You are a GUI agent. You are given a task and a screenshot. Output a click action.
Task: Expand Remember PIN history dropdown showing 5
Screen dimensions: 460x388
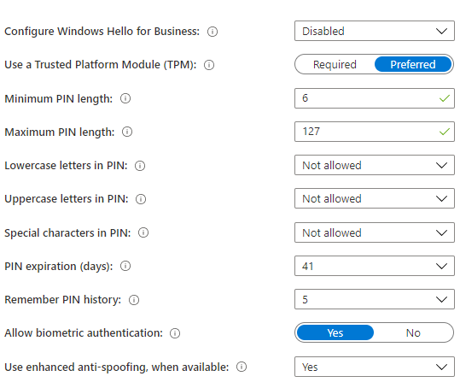point(375,299)
